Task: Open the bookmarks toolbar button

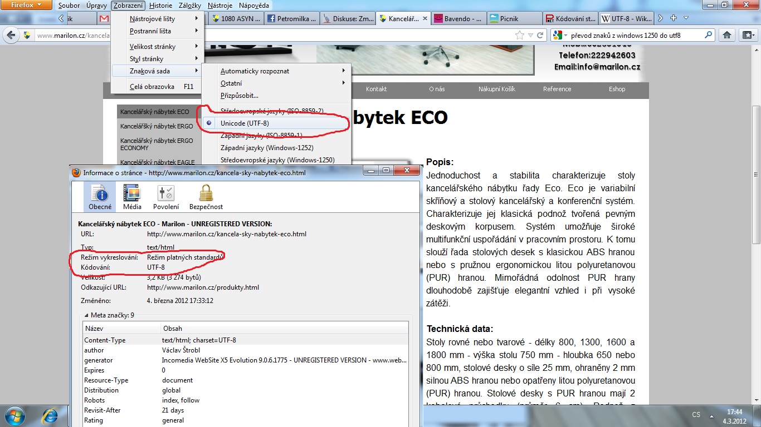Action: point(748,35)
